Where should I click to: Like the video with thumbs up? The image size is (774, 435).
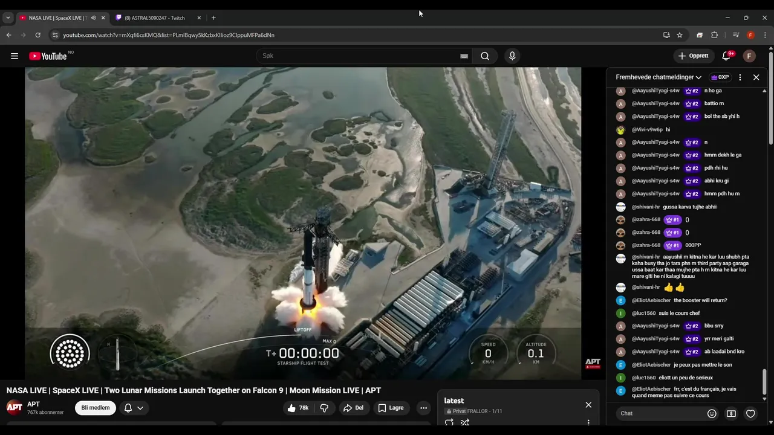pos(298,408)
